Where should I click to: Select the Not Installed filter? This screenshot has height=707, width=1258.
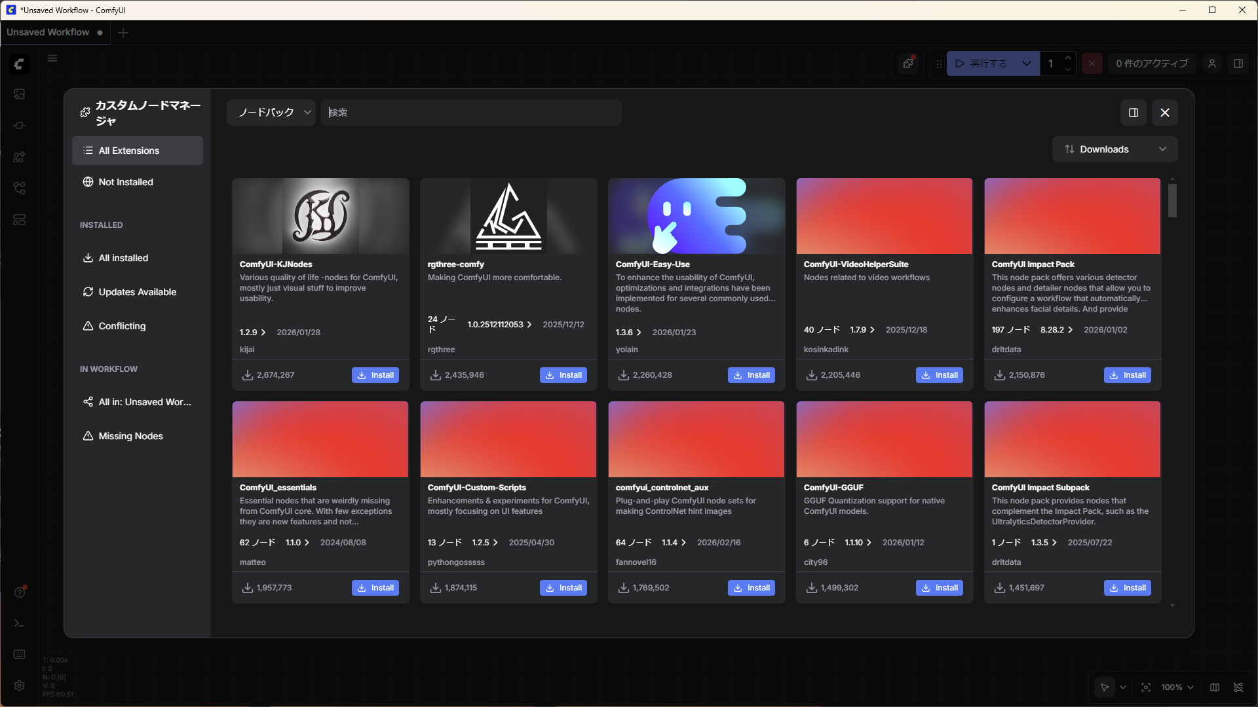coord(126,182)
